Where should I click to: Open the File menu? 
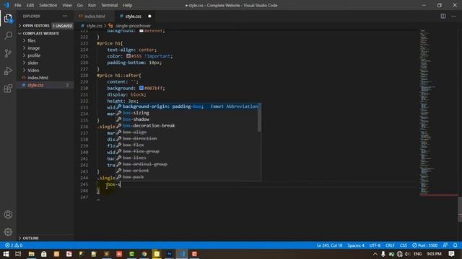point(17,5)
